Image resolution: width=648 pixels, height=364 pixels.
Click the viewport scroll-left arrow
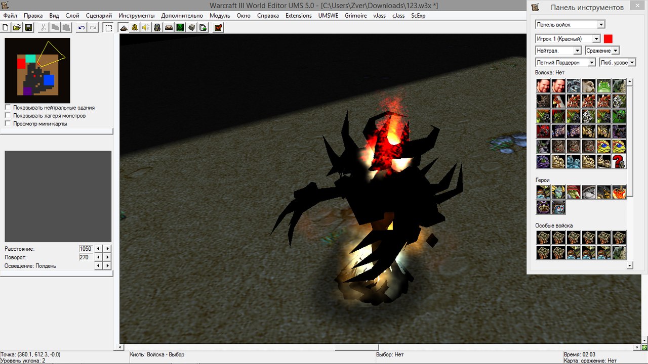click(x=120, y=347)
